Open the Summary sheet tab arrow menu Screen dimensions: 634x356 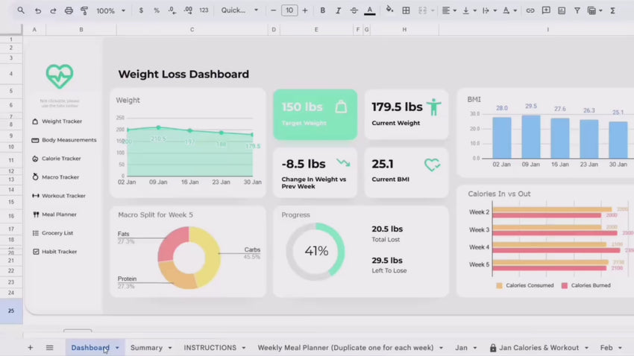coord(169,348)
